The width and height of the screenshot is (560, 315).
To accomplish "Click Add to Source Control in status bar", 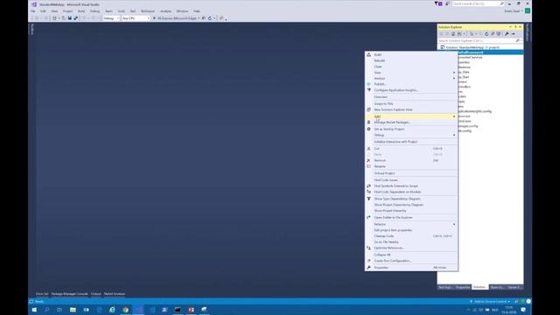I will click(x=490, y=302).
